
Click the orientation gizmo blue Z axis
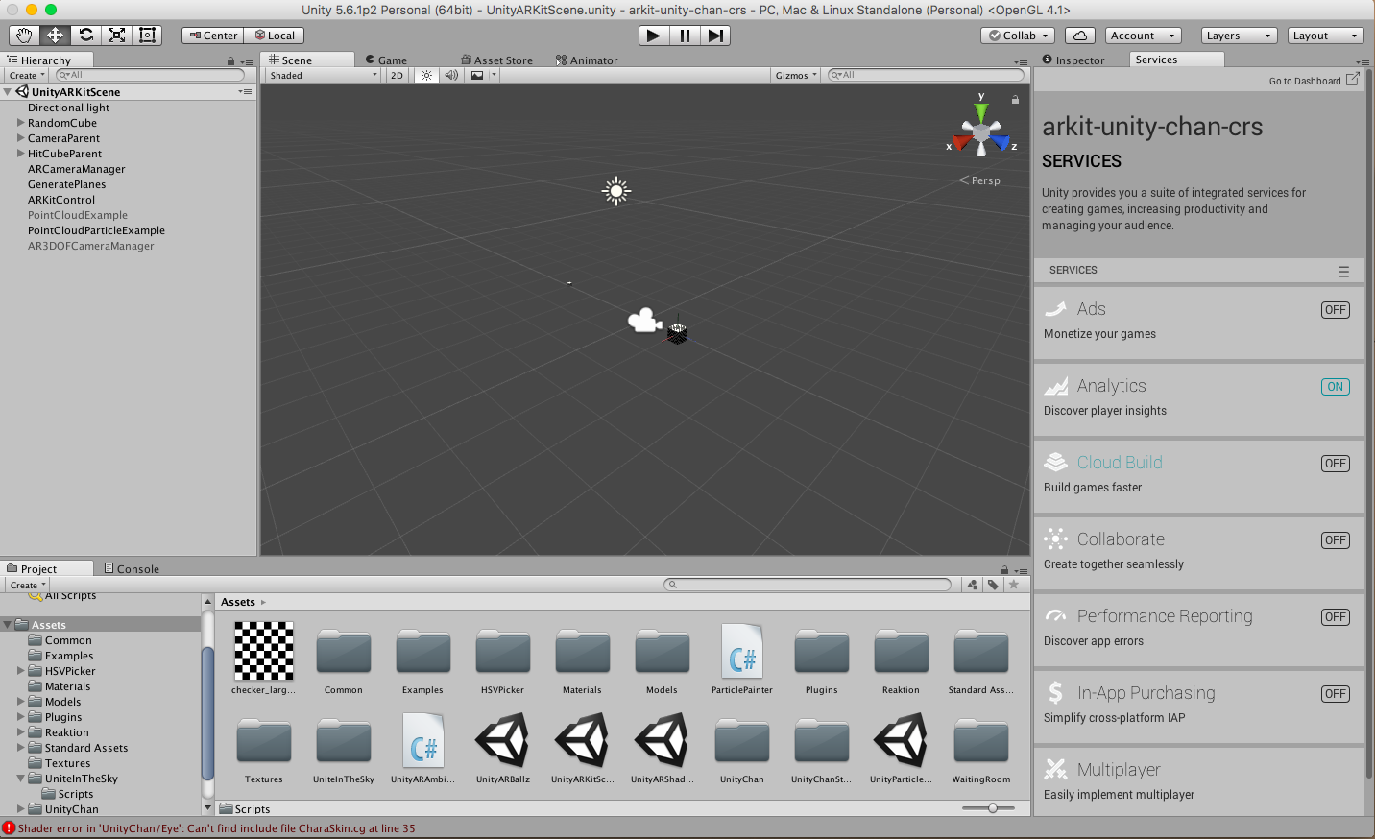[1001, 144]
